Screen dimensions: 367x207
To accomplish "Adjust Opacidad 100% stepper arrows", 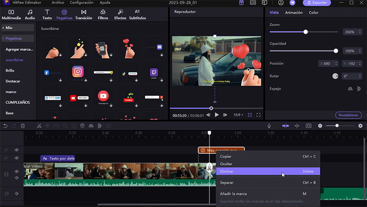I will click(360, 51).
